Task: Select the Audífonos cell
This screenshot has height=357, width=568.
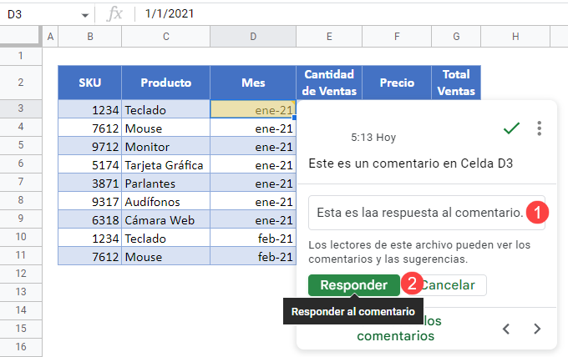Action: 166,201
